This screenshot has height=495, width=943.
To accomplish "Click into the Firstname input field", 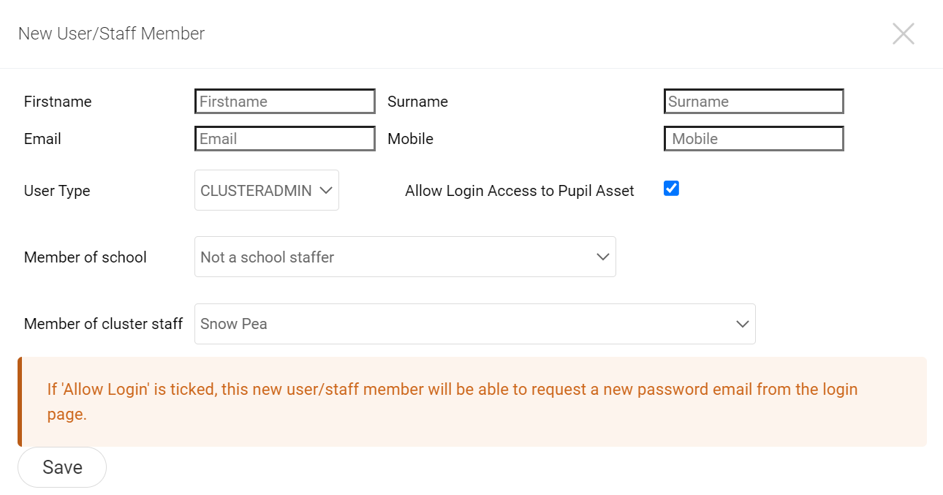I will click(x=285, y=102).
